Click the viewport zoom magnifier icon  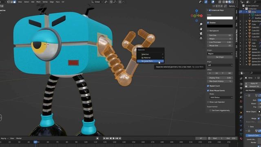[x=201, y=24]
